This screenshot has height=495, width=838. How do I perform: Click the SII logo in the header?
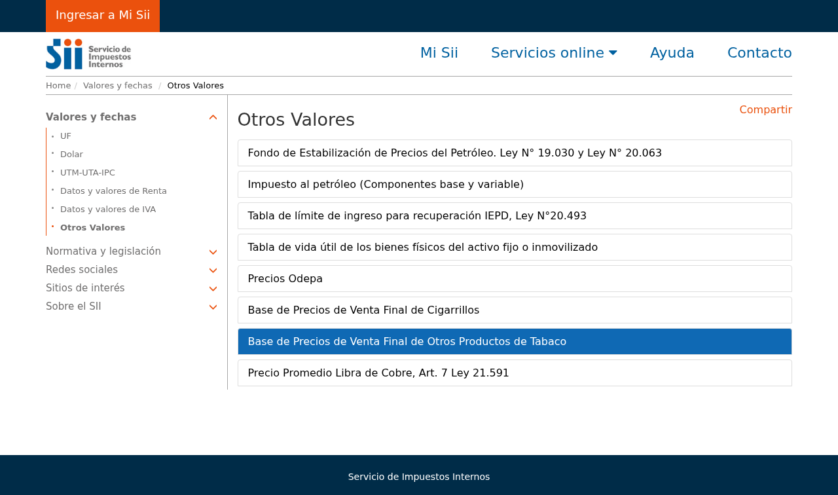pyautogui.click(x=88, y=54)
